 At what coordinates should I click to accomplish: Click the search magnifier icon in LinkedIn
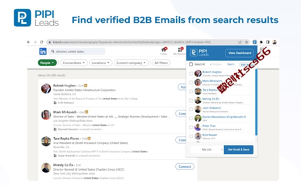click(x=53, y=51)
